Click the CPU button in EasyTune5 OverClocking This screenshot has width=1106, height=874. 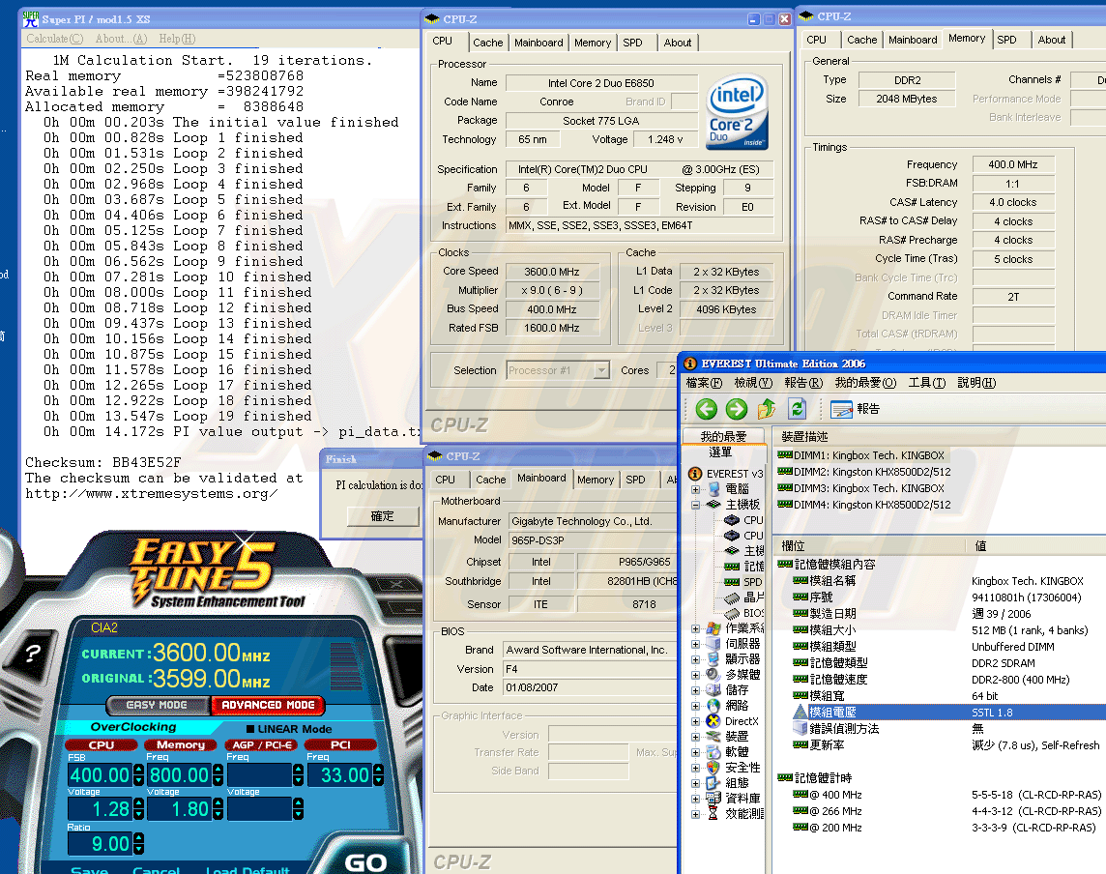(x=102, y=744)
